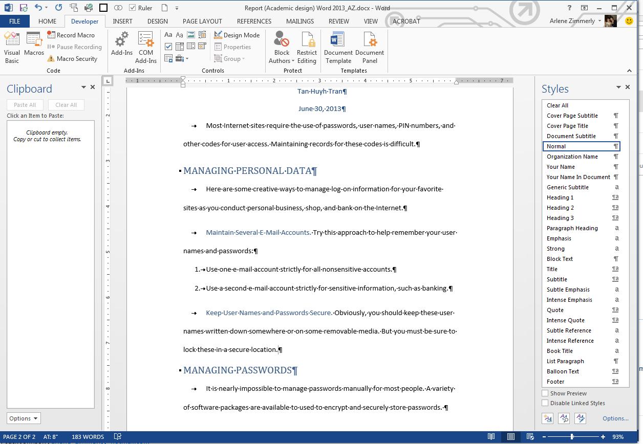The image size is (643, 444).
Task: Open the Clipboard pane Options dropdown
Action: pyautogui.click(x=23, y=418)
